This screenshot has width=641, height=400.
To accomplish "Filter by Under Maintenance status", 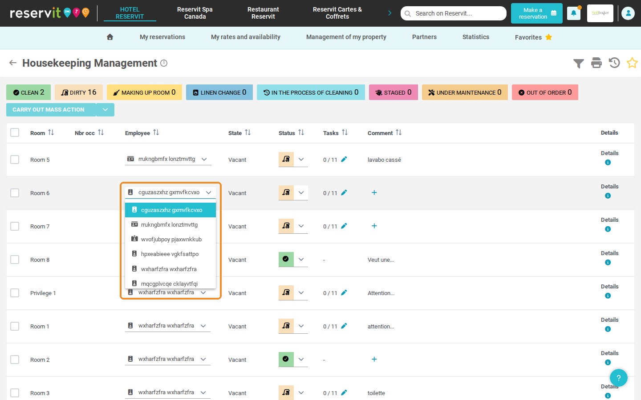I will point(465,92).
